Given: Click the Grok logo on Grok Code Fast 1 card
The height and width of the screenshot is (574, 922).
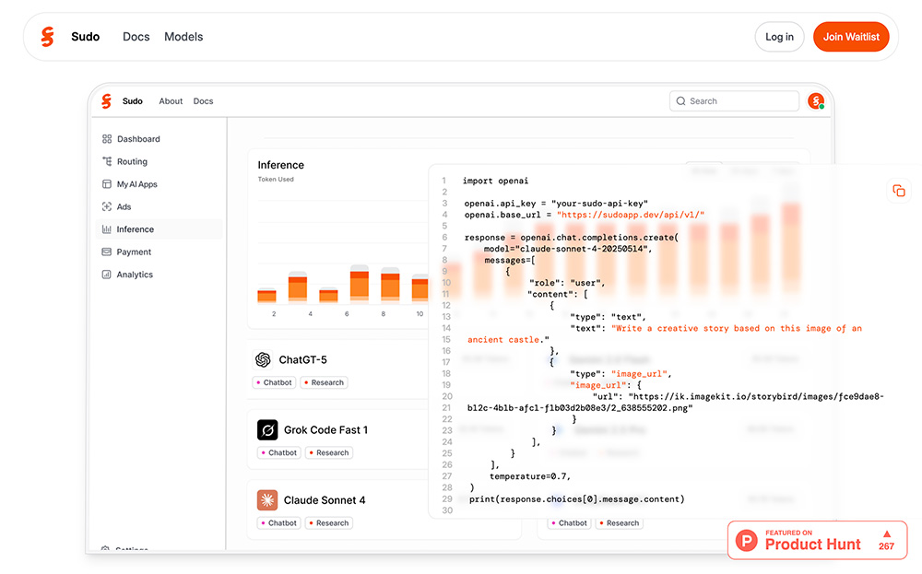Looking at the screenshot, I should click(267, 430).
